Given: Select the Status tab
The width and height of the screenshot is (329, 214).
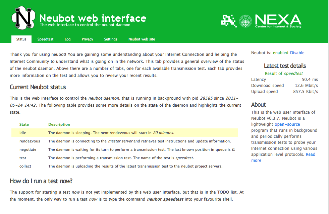Looking at the screenshot, I should (x=21, y=39).
